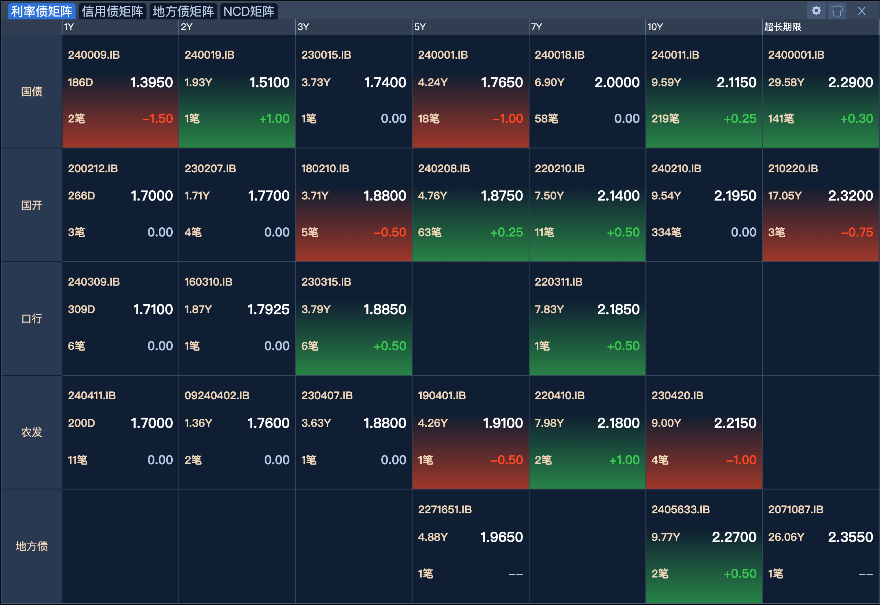Screen dimensions: 880x605
Task: Switch to 信用债矩阵 tab
Action: 112,11
